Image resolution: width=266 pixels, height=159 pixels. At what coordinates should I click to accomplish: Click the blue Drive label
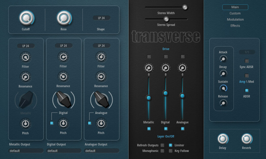pos(166,49)
